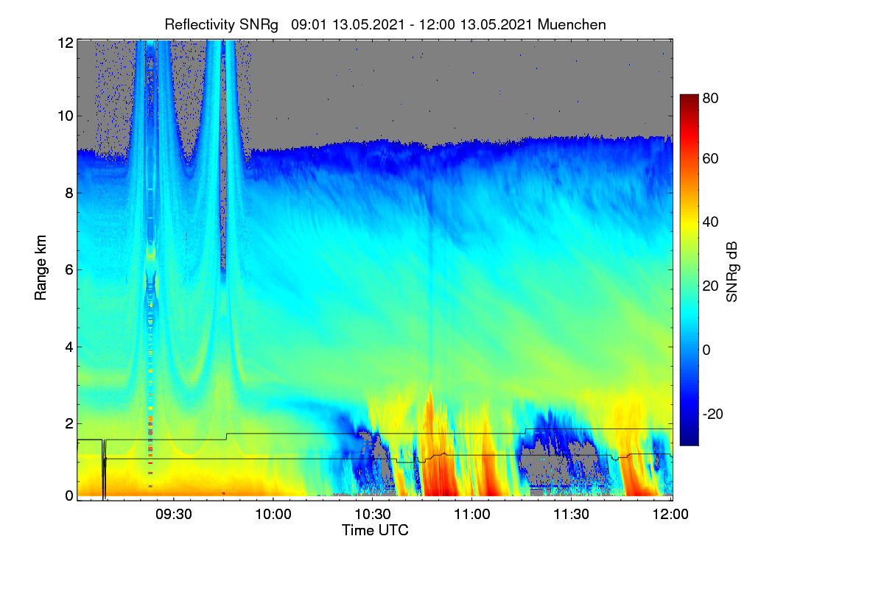Click the dark blue bottom of the colorbar
Viewport: 884px width, 589px height.
coord(689,440)
